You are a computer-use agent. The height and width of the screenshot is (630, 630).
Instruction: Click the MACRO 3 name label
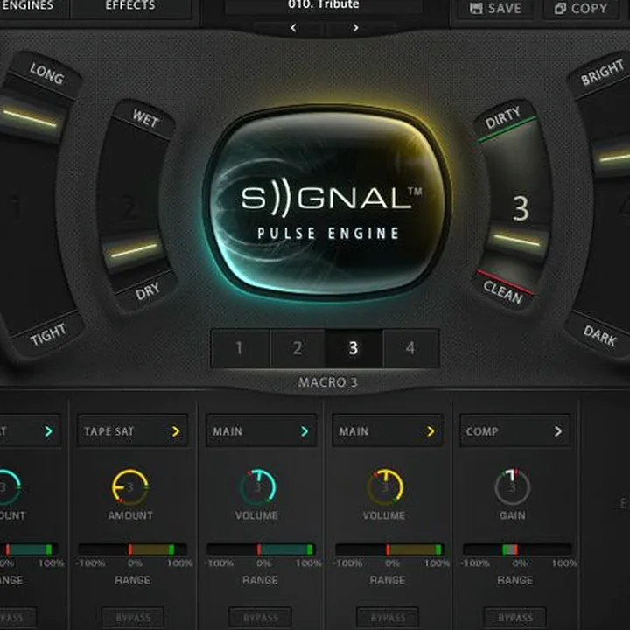pos(328,382)
